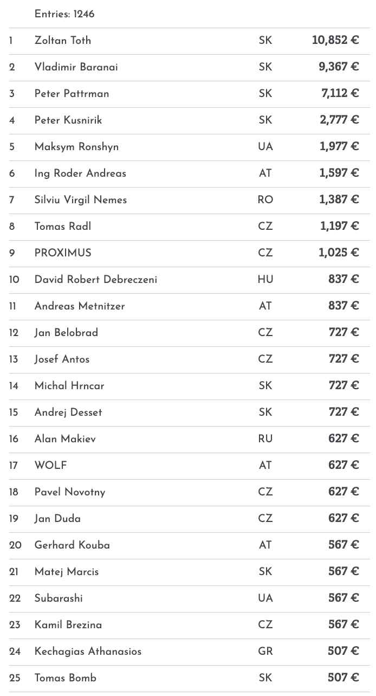
Task: Click the RU country code
Action: click(265, 439)
